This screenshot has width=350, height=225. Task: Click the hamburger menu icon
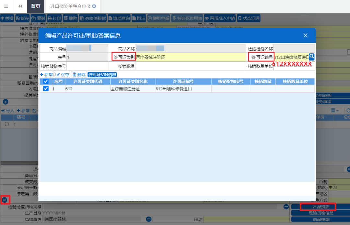6,6
